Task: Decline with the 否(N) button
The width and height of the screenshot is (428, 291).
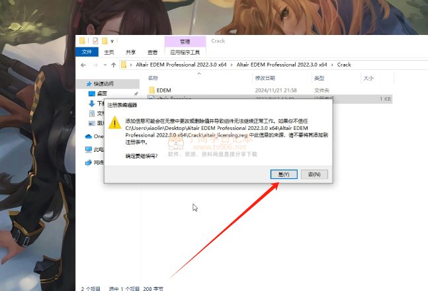Action: click(x=314, y=174)
